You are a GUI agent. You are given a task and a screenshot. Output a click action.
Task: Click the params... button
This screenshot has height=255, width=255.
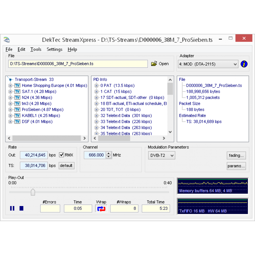[x=236, y=166]
